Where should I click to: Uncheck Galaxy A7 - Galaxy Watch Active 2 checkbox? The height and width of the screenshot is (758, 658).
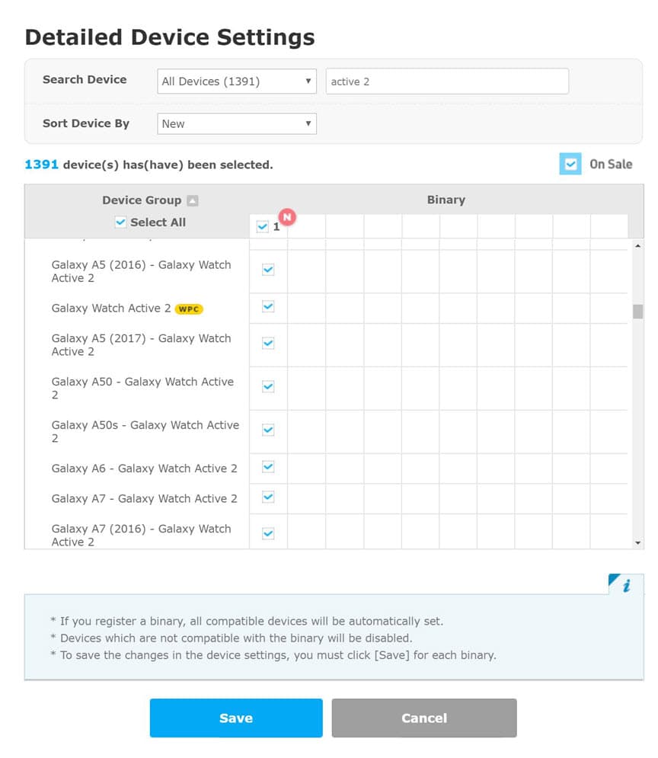coord(268,497)
